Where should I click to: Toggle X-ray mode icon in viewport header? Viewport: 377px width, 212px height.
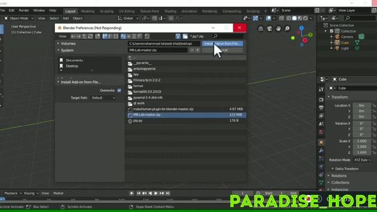[282, 18]
